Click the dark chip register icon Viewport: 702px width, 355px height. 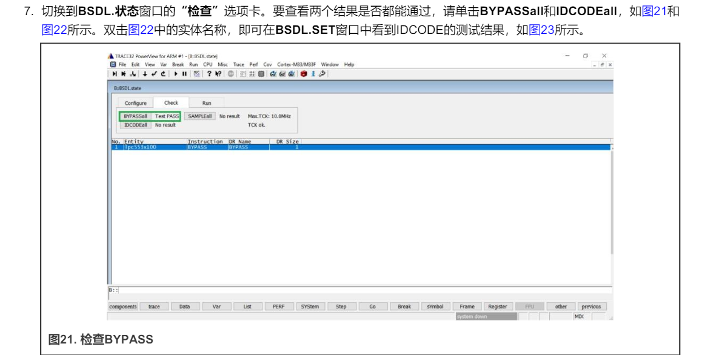point(261,74)
